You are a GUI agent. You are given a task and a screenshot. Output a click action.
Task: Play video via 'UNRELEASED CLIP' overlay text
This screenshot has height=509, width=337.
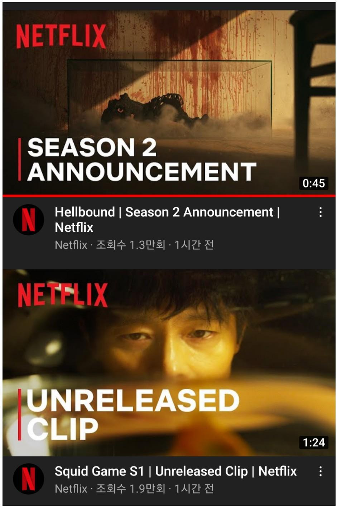[133, 414]
